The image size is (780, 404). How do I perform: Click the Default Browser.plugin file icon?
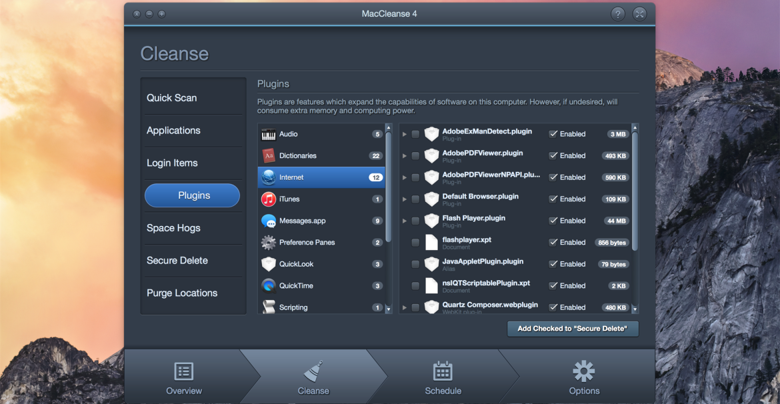click(431, 199)
